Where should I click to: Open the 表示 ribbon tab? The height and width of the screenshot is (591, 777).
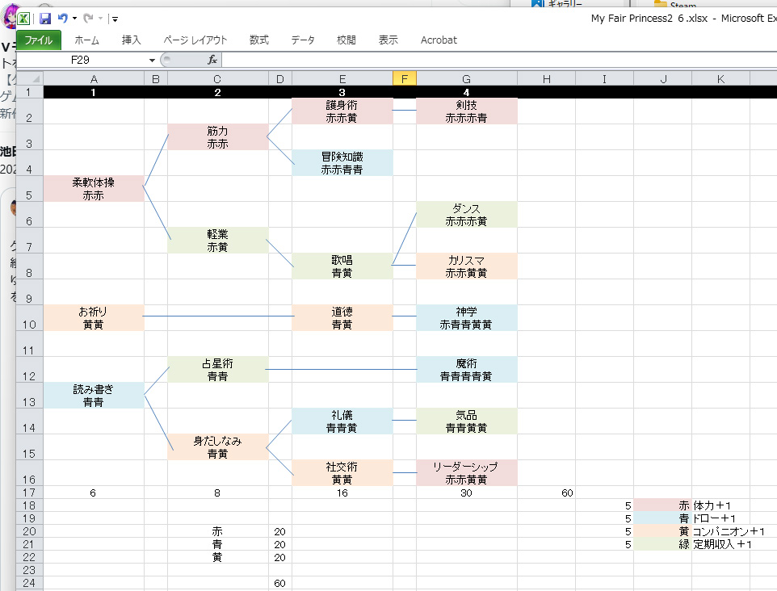coord(388,40)
